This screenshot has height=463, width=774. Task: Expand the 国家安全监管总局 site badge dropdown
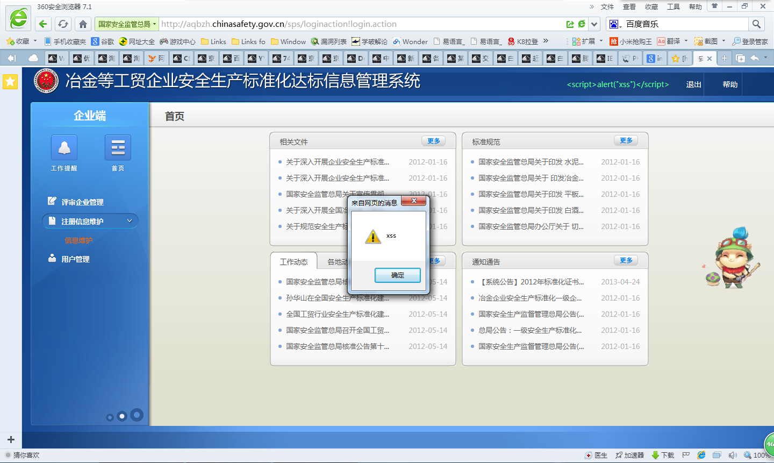tap(155, 24)
